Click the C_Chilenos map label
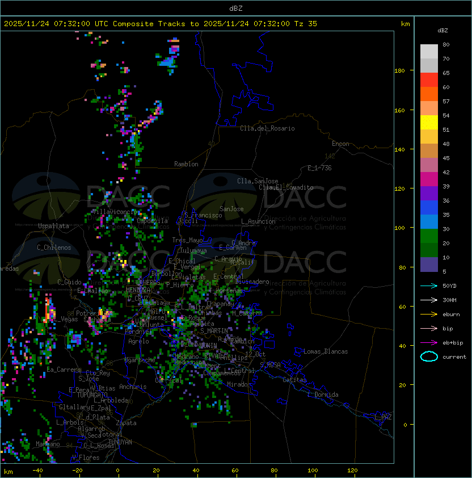Screen dimensions: 472x478 [x=54, y=248]
